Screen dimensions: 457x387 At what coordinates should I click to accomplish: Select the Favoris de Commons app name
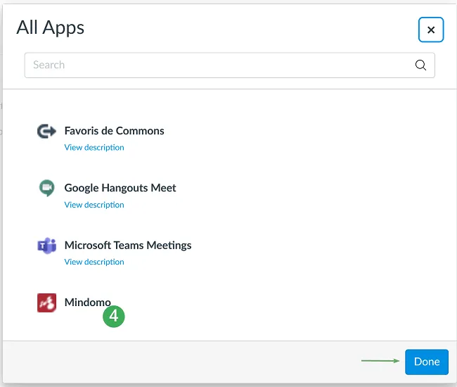click(114, 131)
